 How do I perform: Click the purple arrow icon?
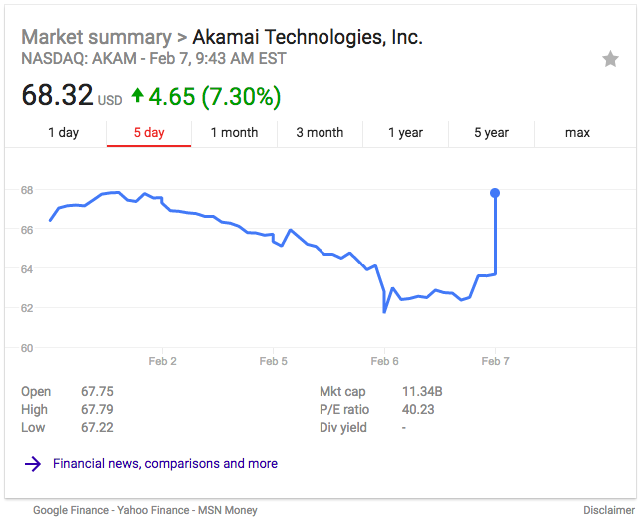pyautogui.click(x=33, y=464)
